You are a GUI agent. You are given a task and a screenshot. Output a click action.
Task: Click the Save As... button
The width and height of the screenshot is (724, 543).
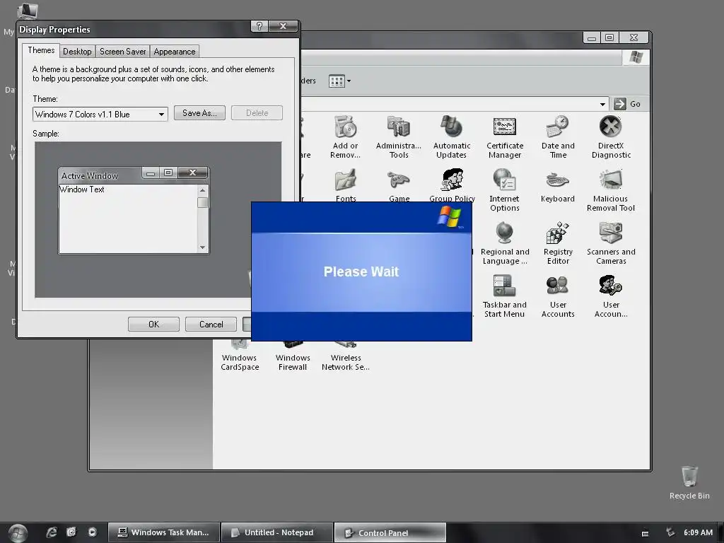(199, 113)
